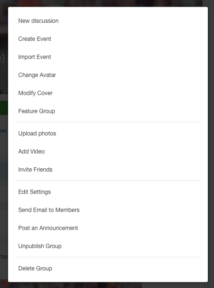Click Unpublish Group menu item

[108, 246]
